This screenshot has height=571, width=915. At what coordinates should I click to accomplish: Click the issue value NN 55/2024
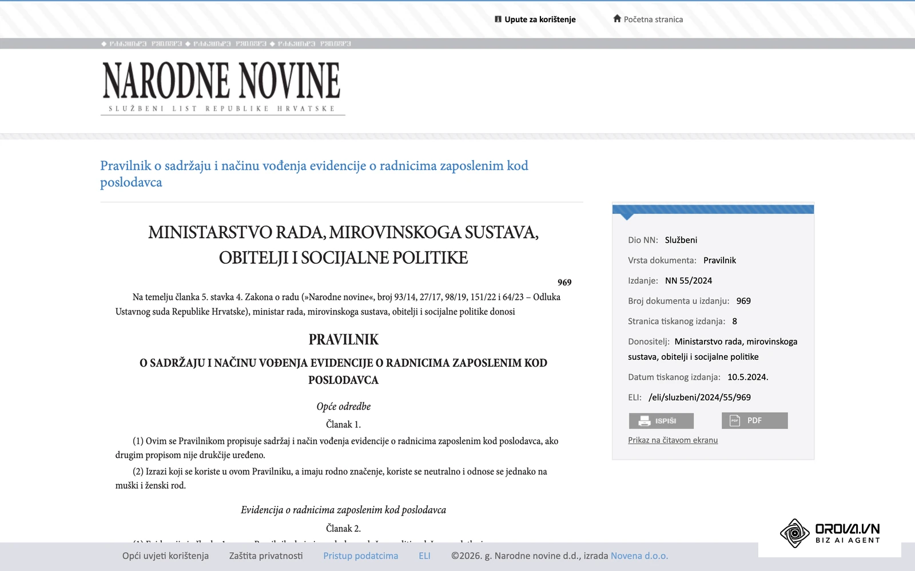pos(689,280)
